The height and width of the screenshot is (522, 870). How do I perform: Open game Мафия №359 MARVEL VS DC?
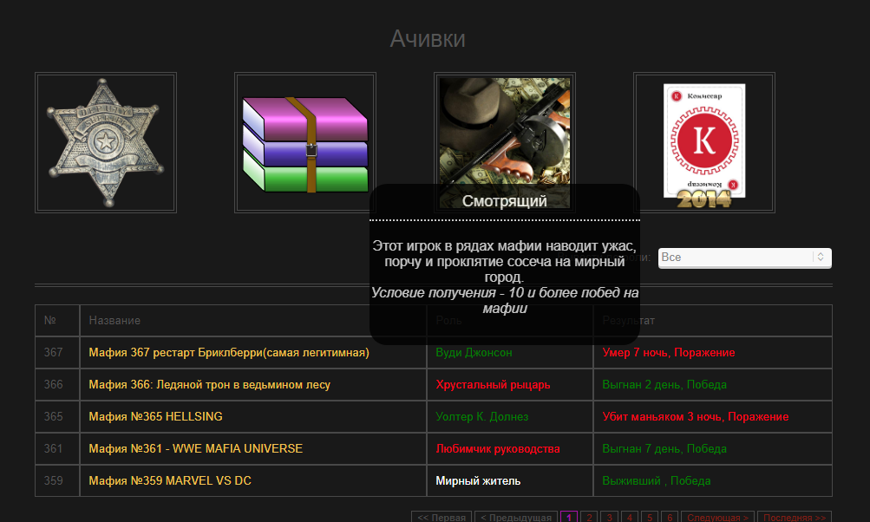(170, 481)
